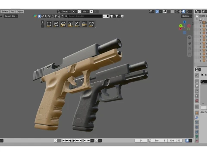Screen dimensions: 207x155
Task: Click the Search BlenderKit field
Action: pos(83,16)
